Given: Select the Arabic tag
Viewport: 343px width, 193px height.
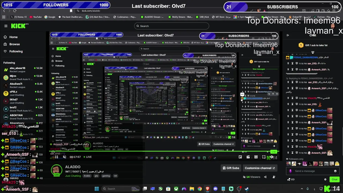Looking at the screenshot, I should [x=87, y=176].
